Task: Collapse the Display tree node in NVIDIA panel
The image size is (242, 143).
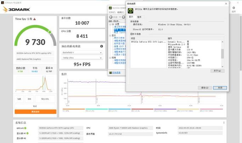Action: coord(110,35)
